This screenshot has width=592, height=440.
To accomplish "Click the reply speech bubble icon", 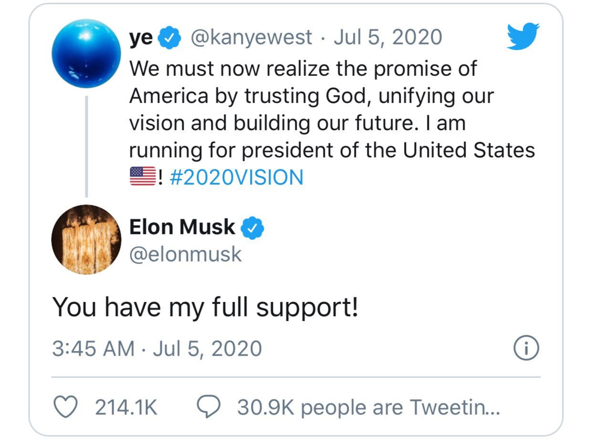I will point(209,407).
